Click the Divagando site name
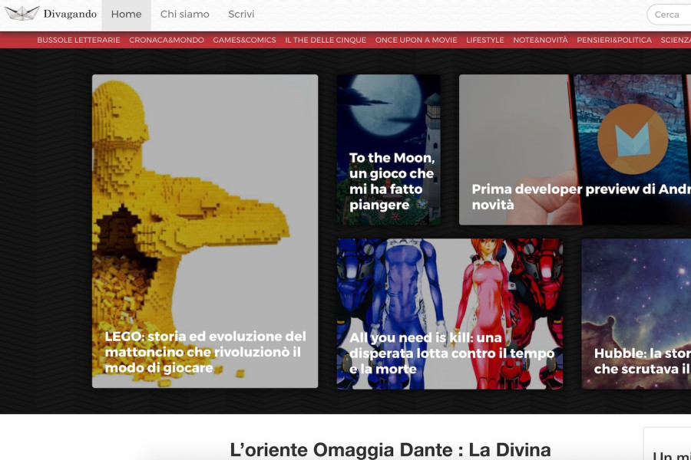This screenshot has height=460, width=691. (x=70, y=14)
